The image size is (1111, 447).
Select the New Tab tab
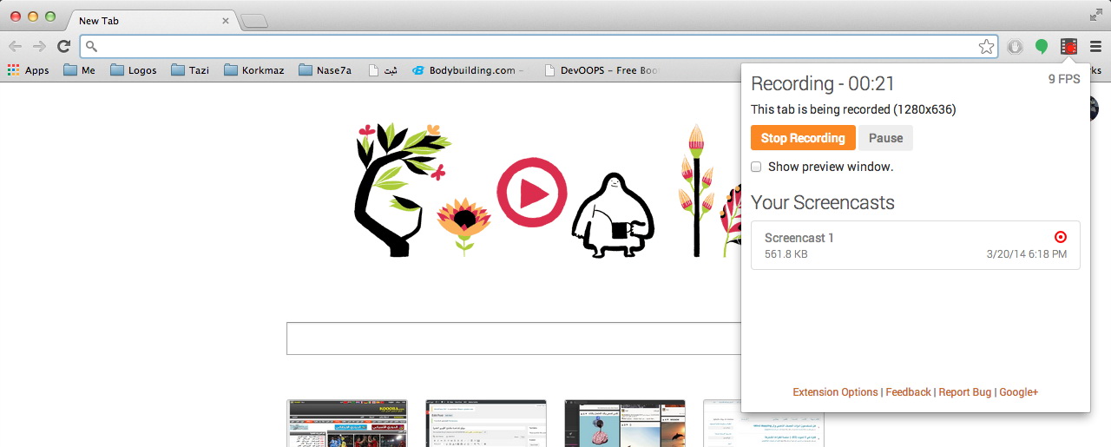149,20
